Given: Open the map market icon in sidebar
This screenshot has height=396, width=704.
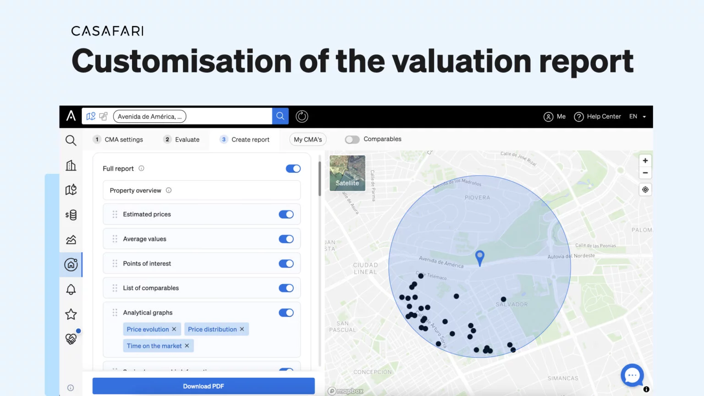Looking at the screenshot, I should tap(71, 190).
